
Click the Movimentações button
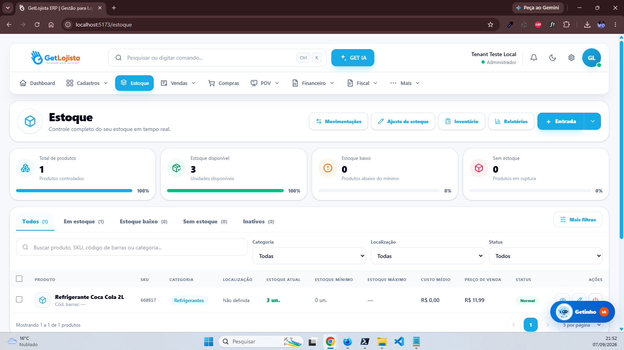coord(339,121)
